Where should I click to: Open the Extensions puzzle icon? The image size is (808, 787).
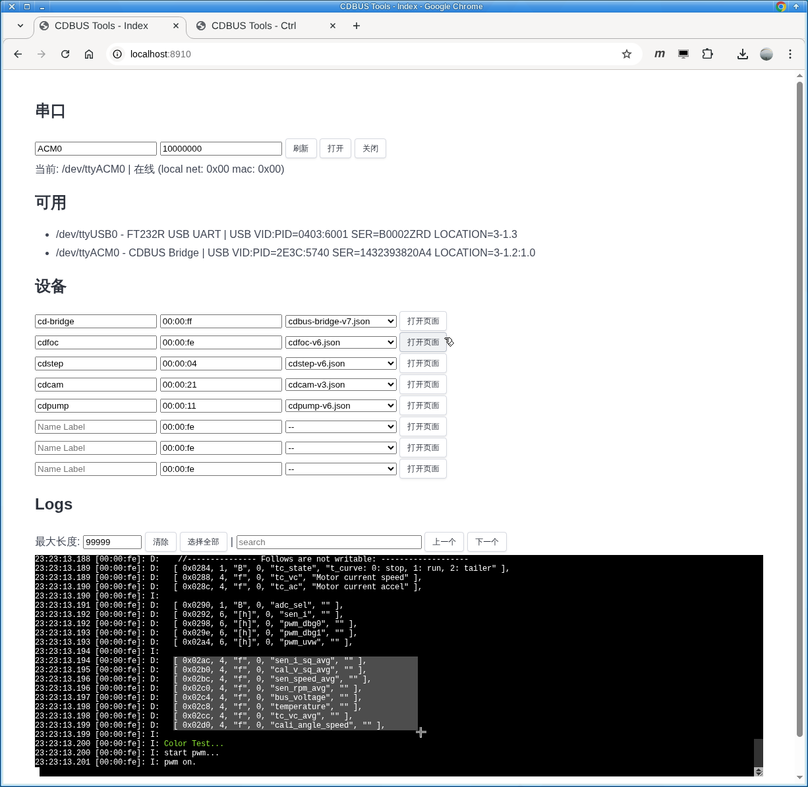click(707, 54)
